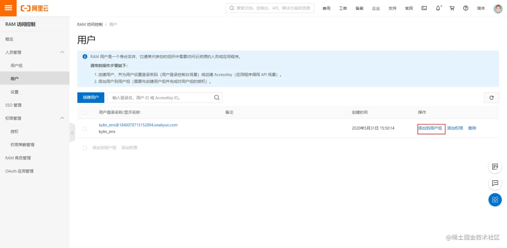Click the 用户登录名称/显示名称 column header
The height and width of the screenshot is (248, 507).
[119, 112]
